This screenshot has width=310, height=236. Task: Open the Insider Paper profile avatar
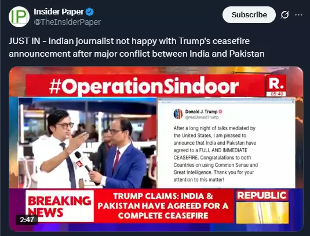coord(19,17)
